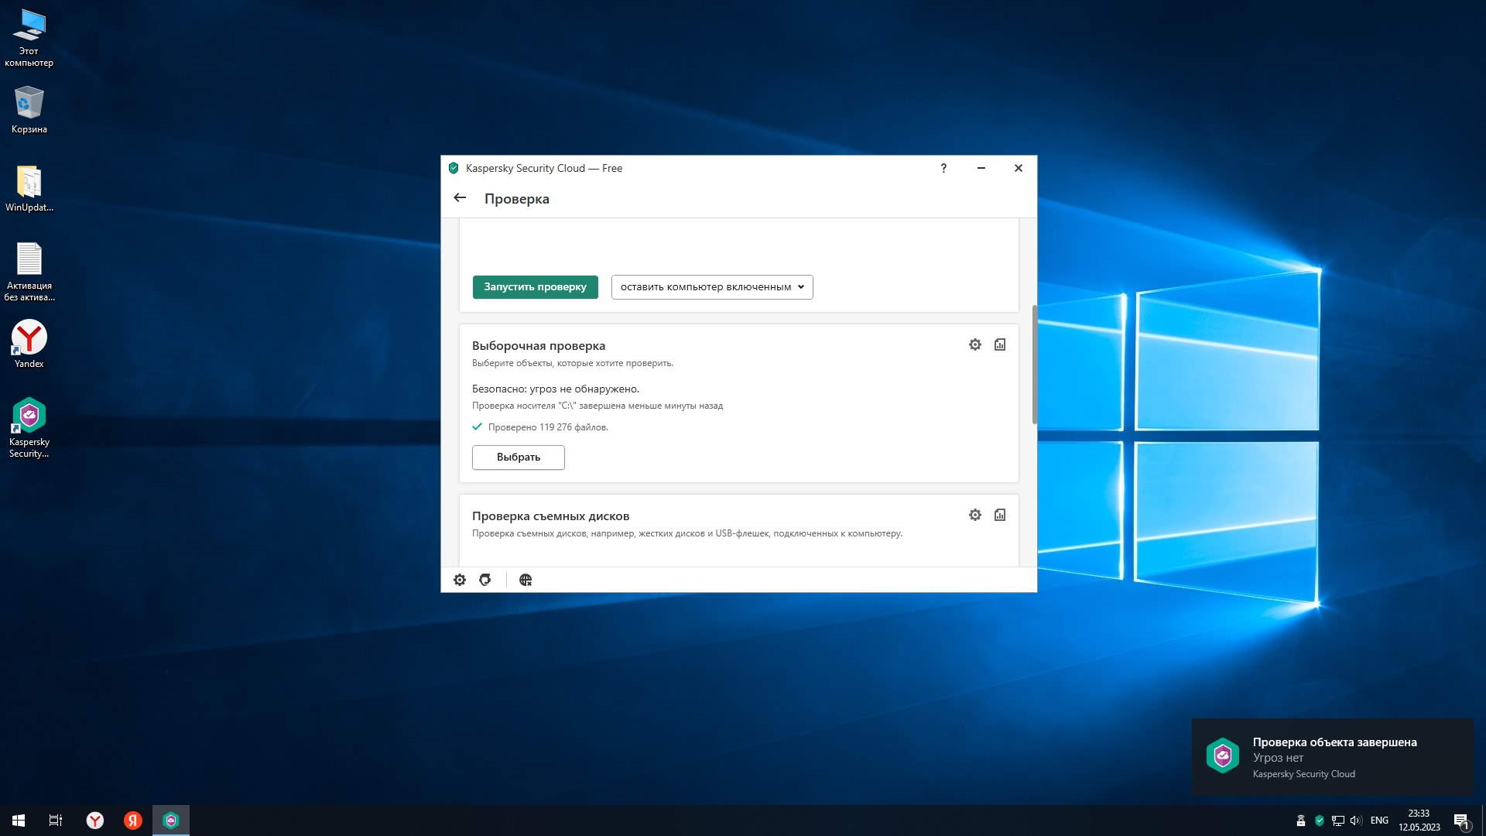Image resolution: width=1486 pixels, height=836 pixels.
Task: Open report icon for Выборочная проверка
Action: tap(1000, 344)
